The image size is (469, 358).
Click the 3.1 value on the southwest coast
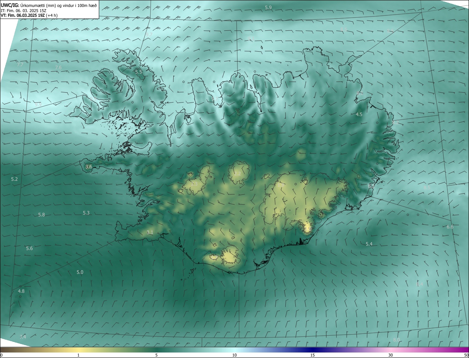(x=150, y=232)
